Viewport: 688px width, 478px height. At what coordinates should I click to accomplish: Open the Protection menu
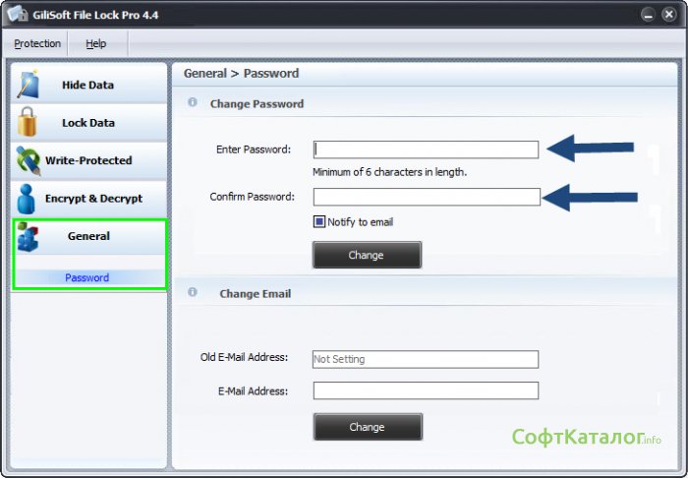pos(37,43)
